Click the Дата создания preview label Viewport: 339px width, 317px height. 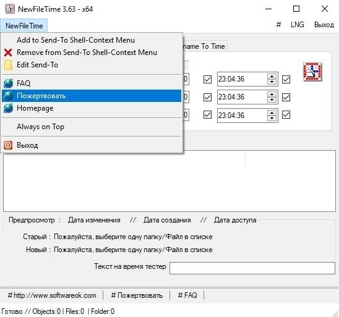pyautogui.click(x=167, y=220)
